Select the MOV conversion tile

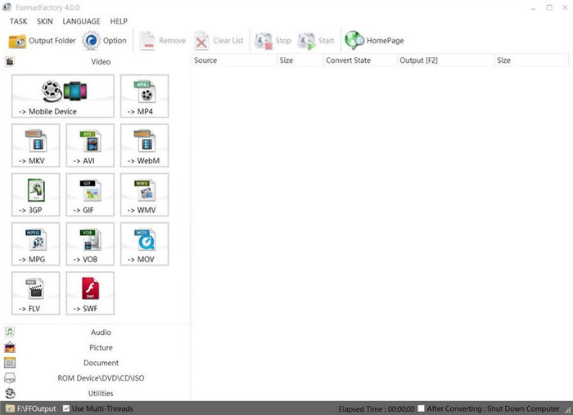pos(144,244)
